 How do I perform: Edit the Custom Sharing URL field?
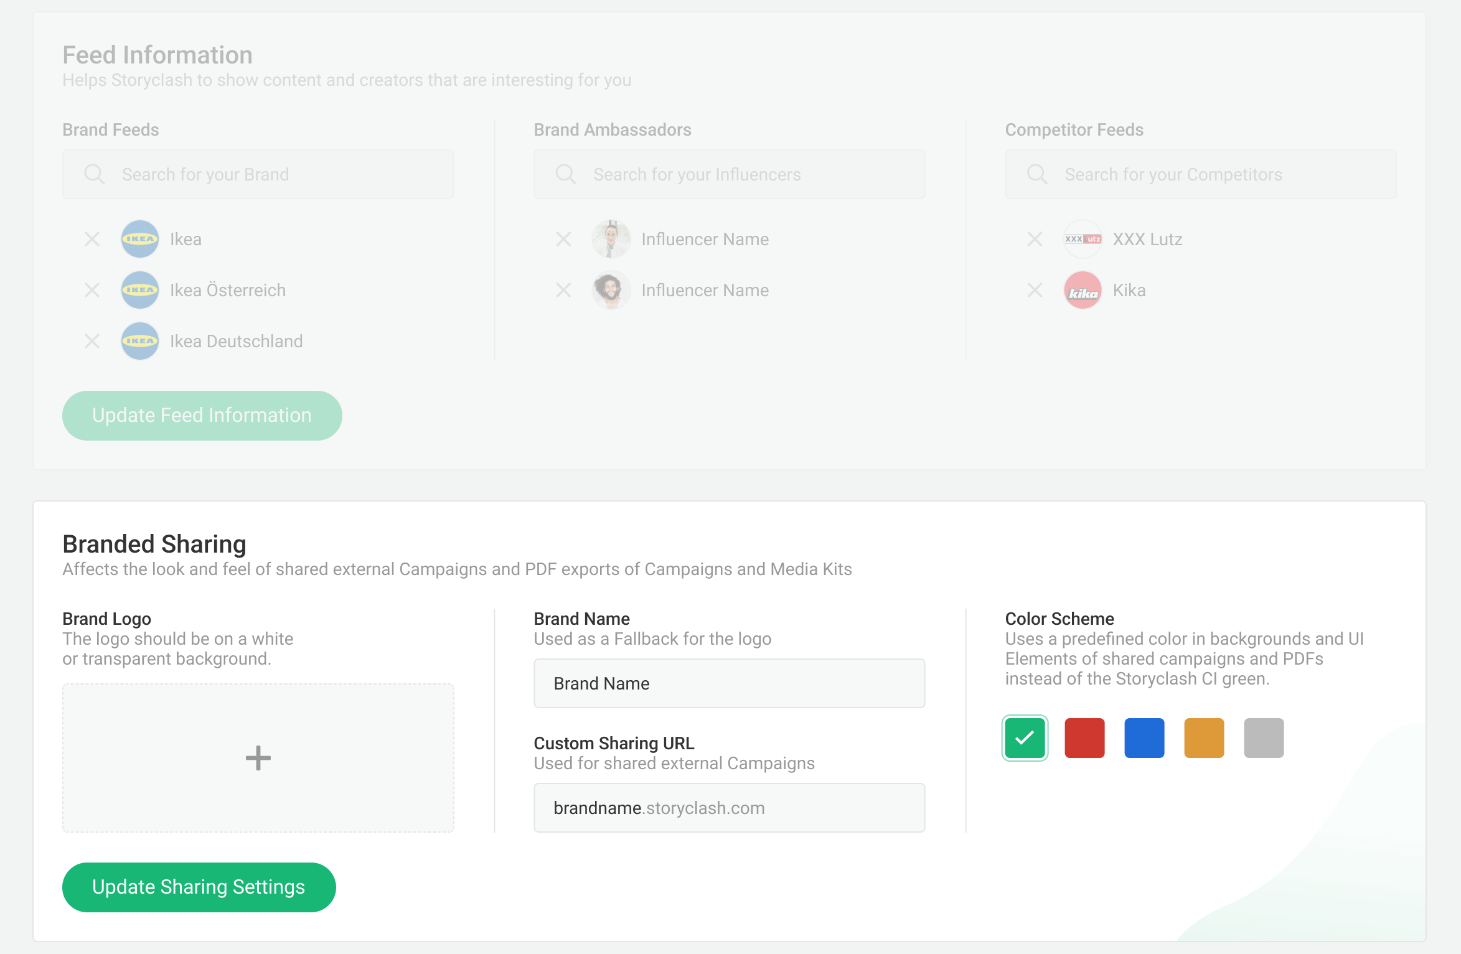pos(729,808)
